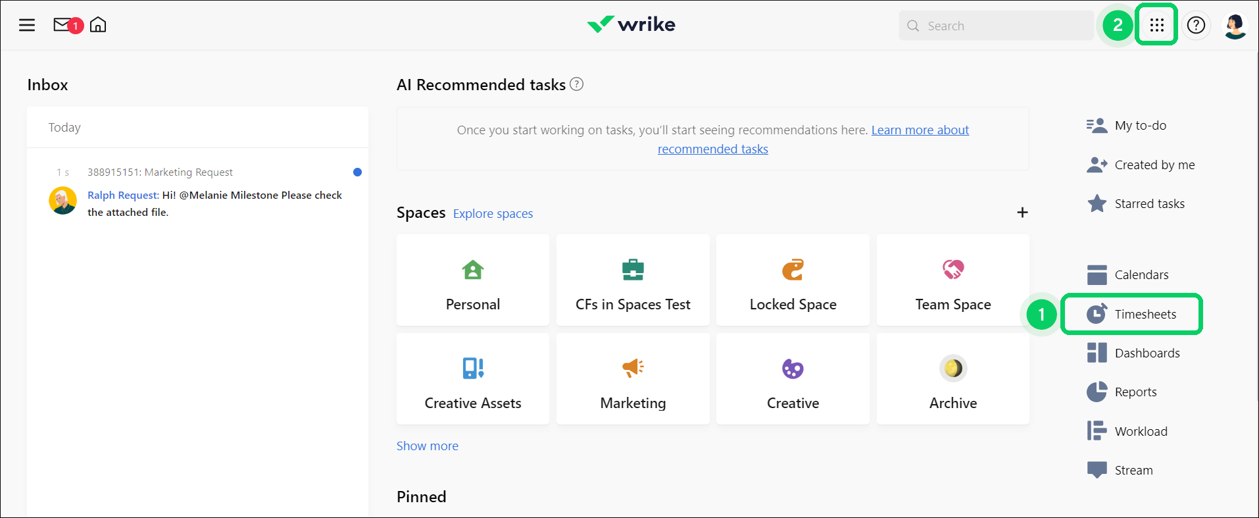1259x518 pixels.
Task: Click the Wrike logo
Action: click(631, 25)
